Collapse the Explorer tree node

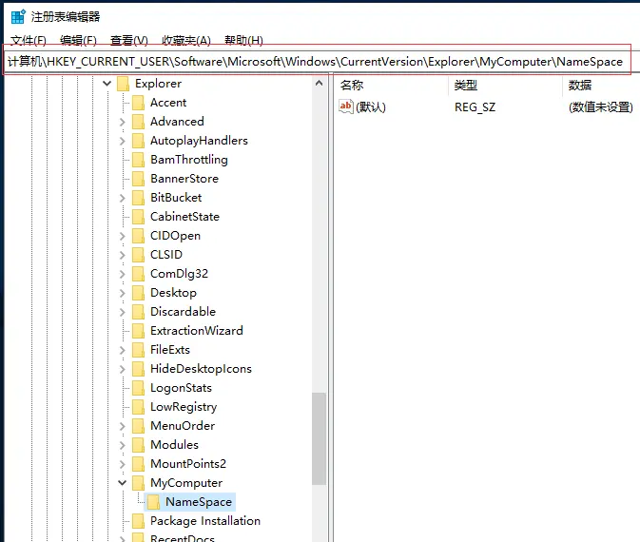[x=107, y=84]
